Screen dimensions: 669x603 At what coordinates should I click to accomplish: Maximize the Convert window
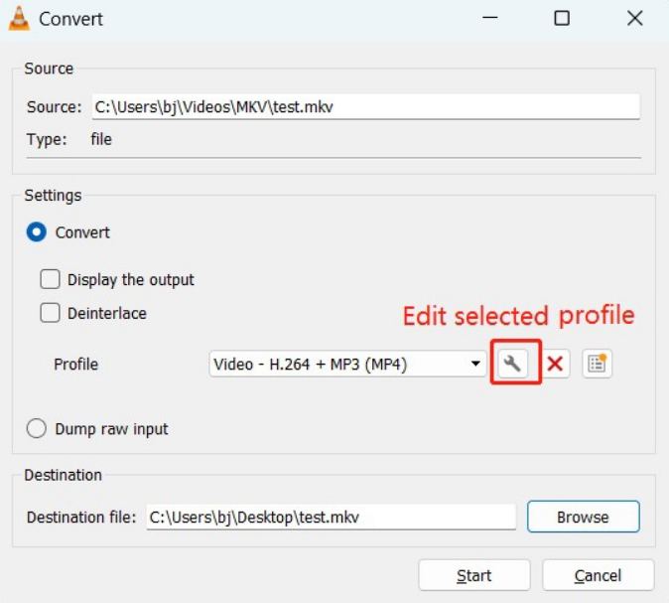click(x=562, y=18)
